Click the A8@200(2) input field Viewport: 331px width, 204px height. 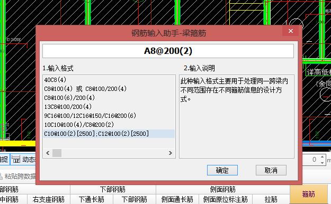point(168,51)
